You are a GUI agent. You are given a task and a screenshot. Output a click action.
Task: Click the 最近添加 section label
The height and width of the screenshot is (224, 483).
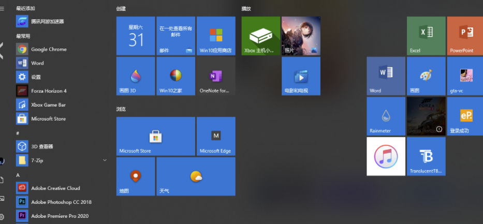(25, 8)
